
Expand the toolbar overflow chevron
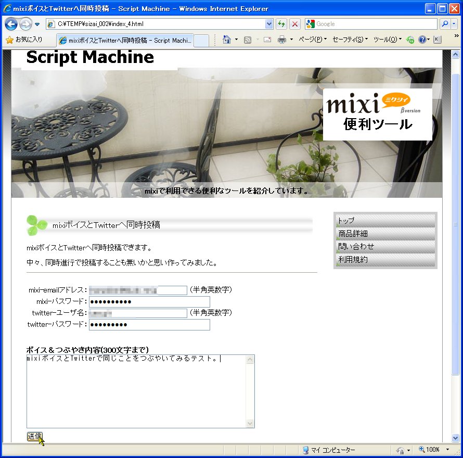pos(457,36)
